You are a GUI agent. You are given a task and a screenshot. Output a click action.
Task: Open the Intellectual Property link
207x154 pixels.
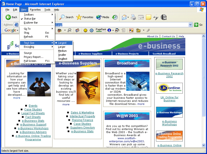tap(82, 116)
